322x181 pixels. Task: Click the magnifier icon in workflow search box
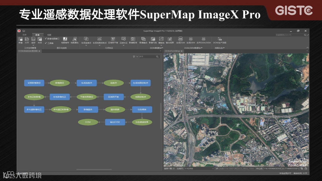[157, 57]
